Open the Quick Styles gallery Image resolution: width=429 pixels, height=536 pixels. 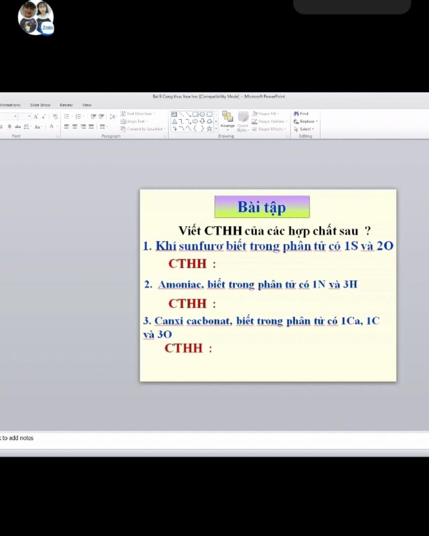[243, 122]
